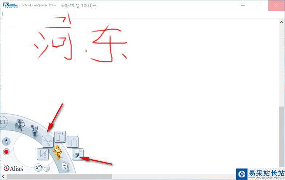Click the golden Edit tools icon
This screenshot has height=180, width=285.
click(x=58, y=152)
